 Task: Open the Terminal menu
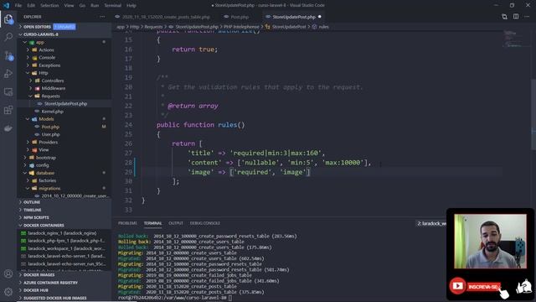(112, 6)
